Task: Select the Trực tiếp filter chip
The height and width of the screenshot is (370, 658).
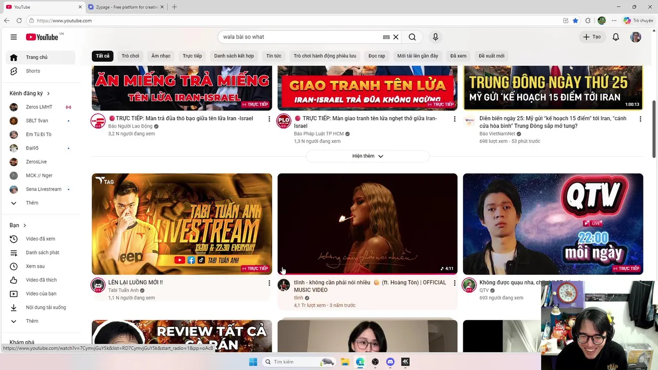Action: coord(192,56)
